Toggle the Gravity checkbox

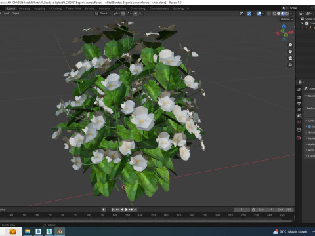pos(310,127)
